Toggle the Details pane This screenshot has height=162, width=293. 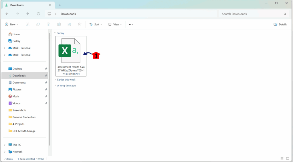click(280, 25)
